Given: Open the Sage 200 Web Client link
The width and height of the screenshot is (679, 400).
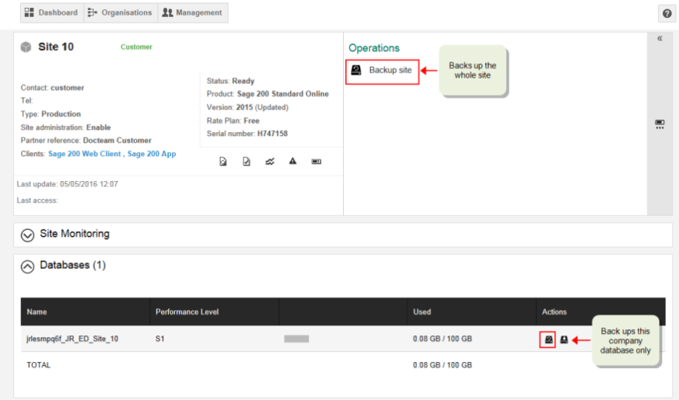Looking at the screenshot, I should [85, 154].
